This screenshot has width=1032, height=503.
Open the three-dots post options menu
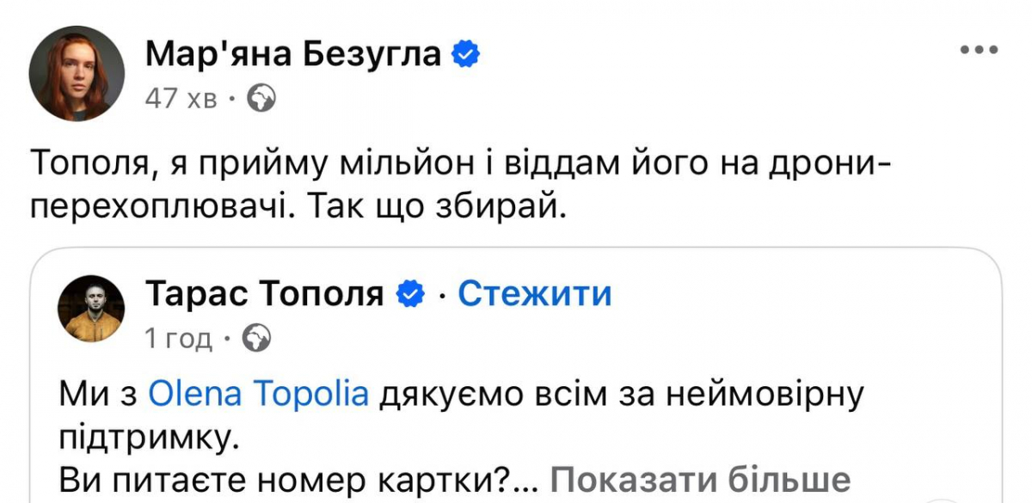(978, 51)
